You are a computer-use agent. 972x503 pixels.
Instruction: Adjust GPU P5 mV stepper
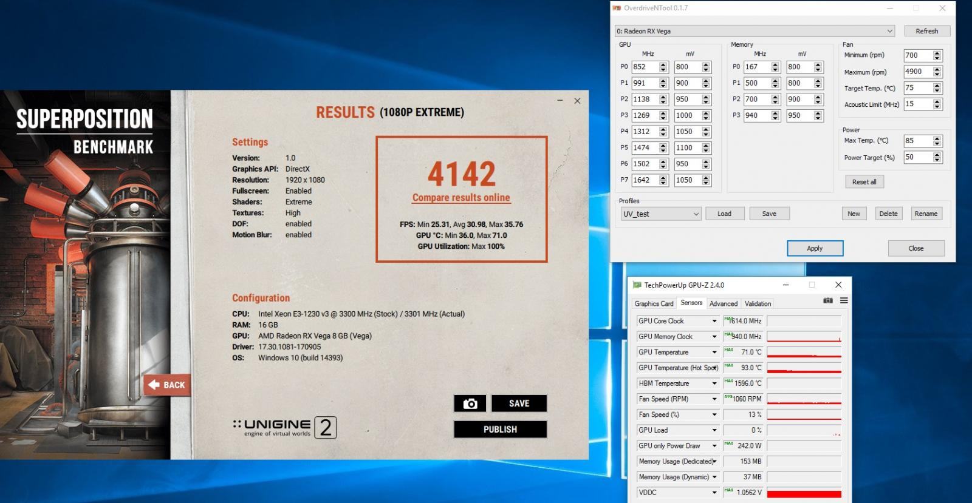click(x=706, y=148)
